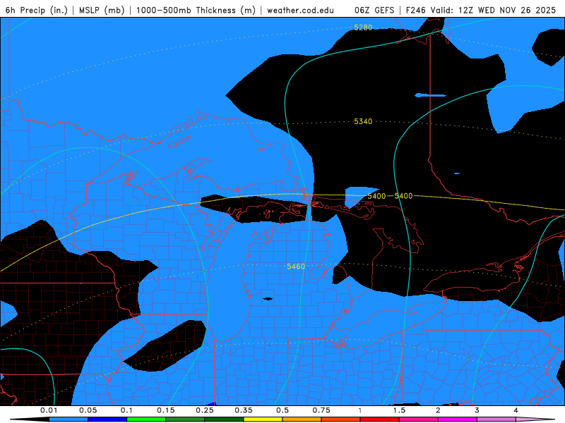Click the light orange 0.5–0.75 legend swatch
The width and height of the screenshot is (565, 423).
(302, 419)
